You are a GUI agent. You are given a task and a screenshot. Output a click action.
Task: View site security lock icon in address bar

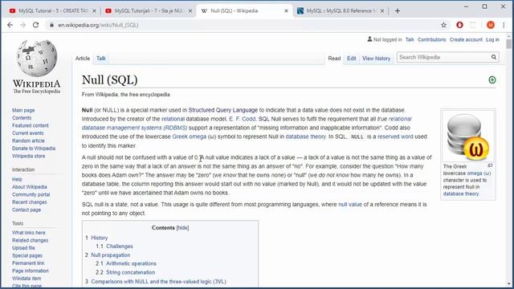click(x=51, y=25)
